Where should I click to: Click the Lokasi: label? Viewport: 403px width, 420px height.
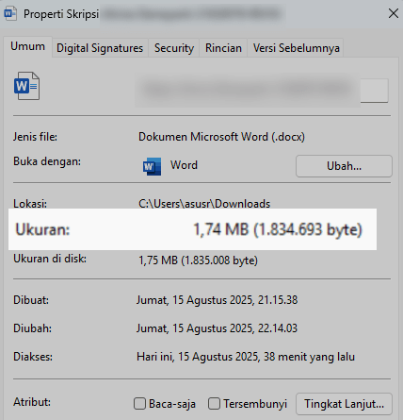pyautogui.click(x=30, y=204)
